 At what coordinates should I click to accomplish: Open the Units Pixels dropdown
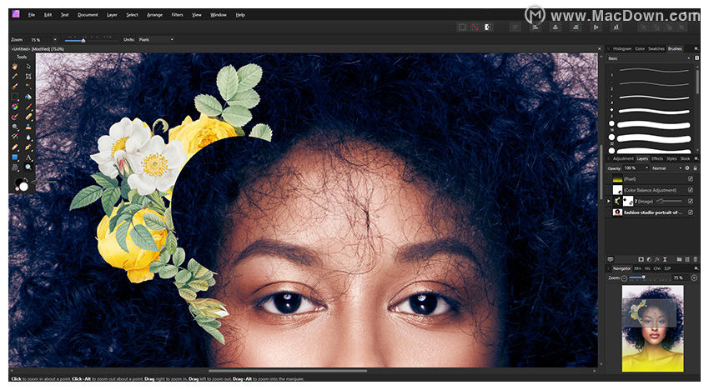pyautogui.click(x=156, y=40)
